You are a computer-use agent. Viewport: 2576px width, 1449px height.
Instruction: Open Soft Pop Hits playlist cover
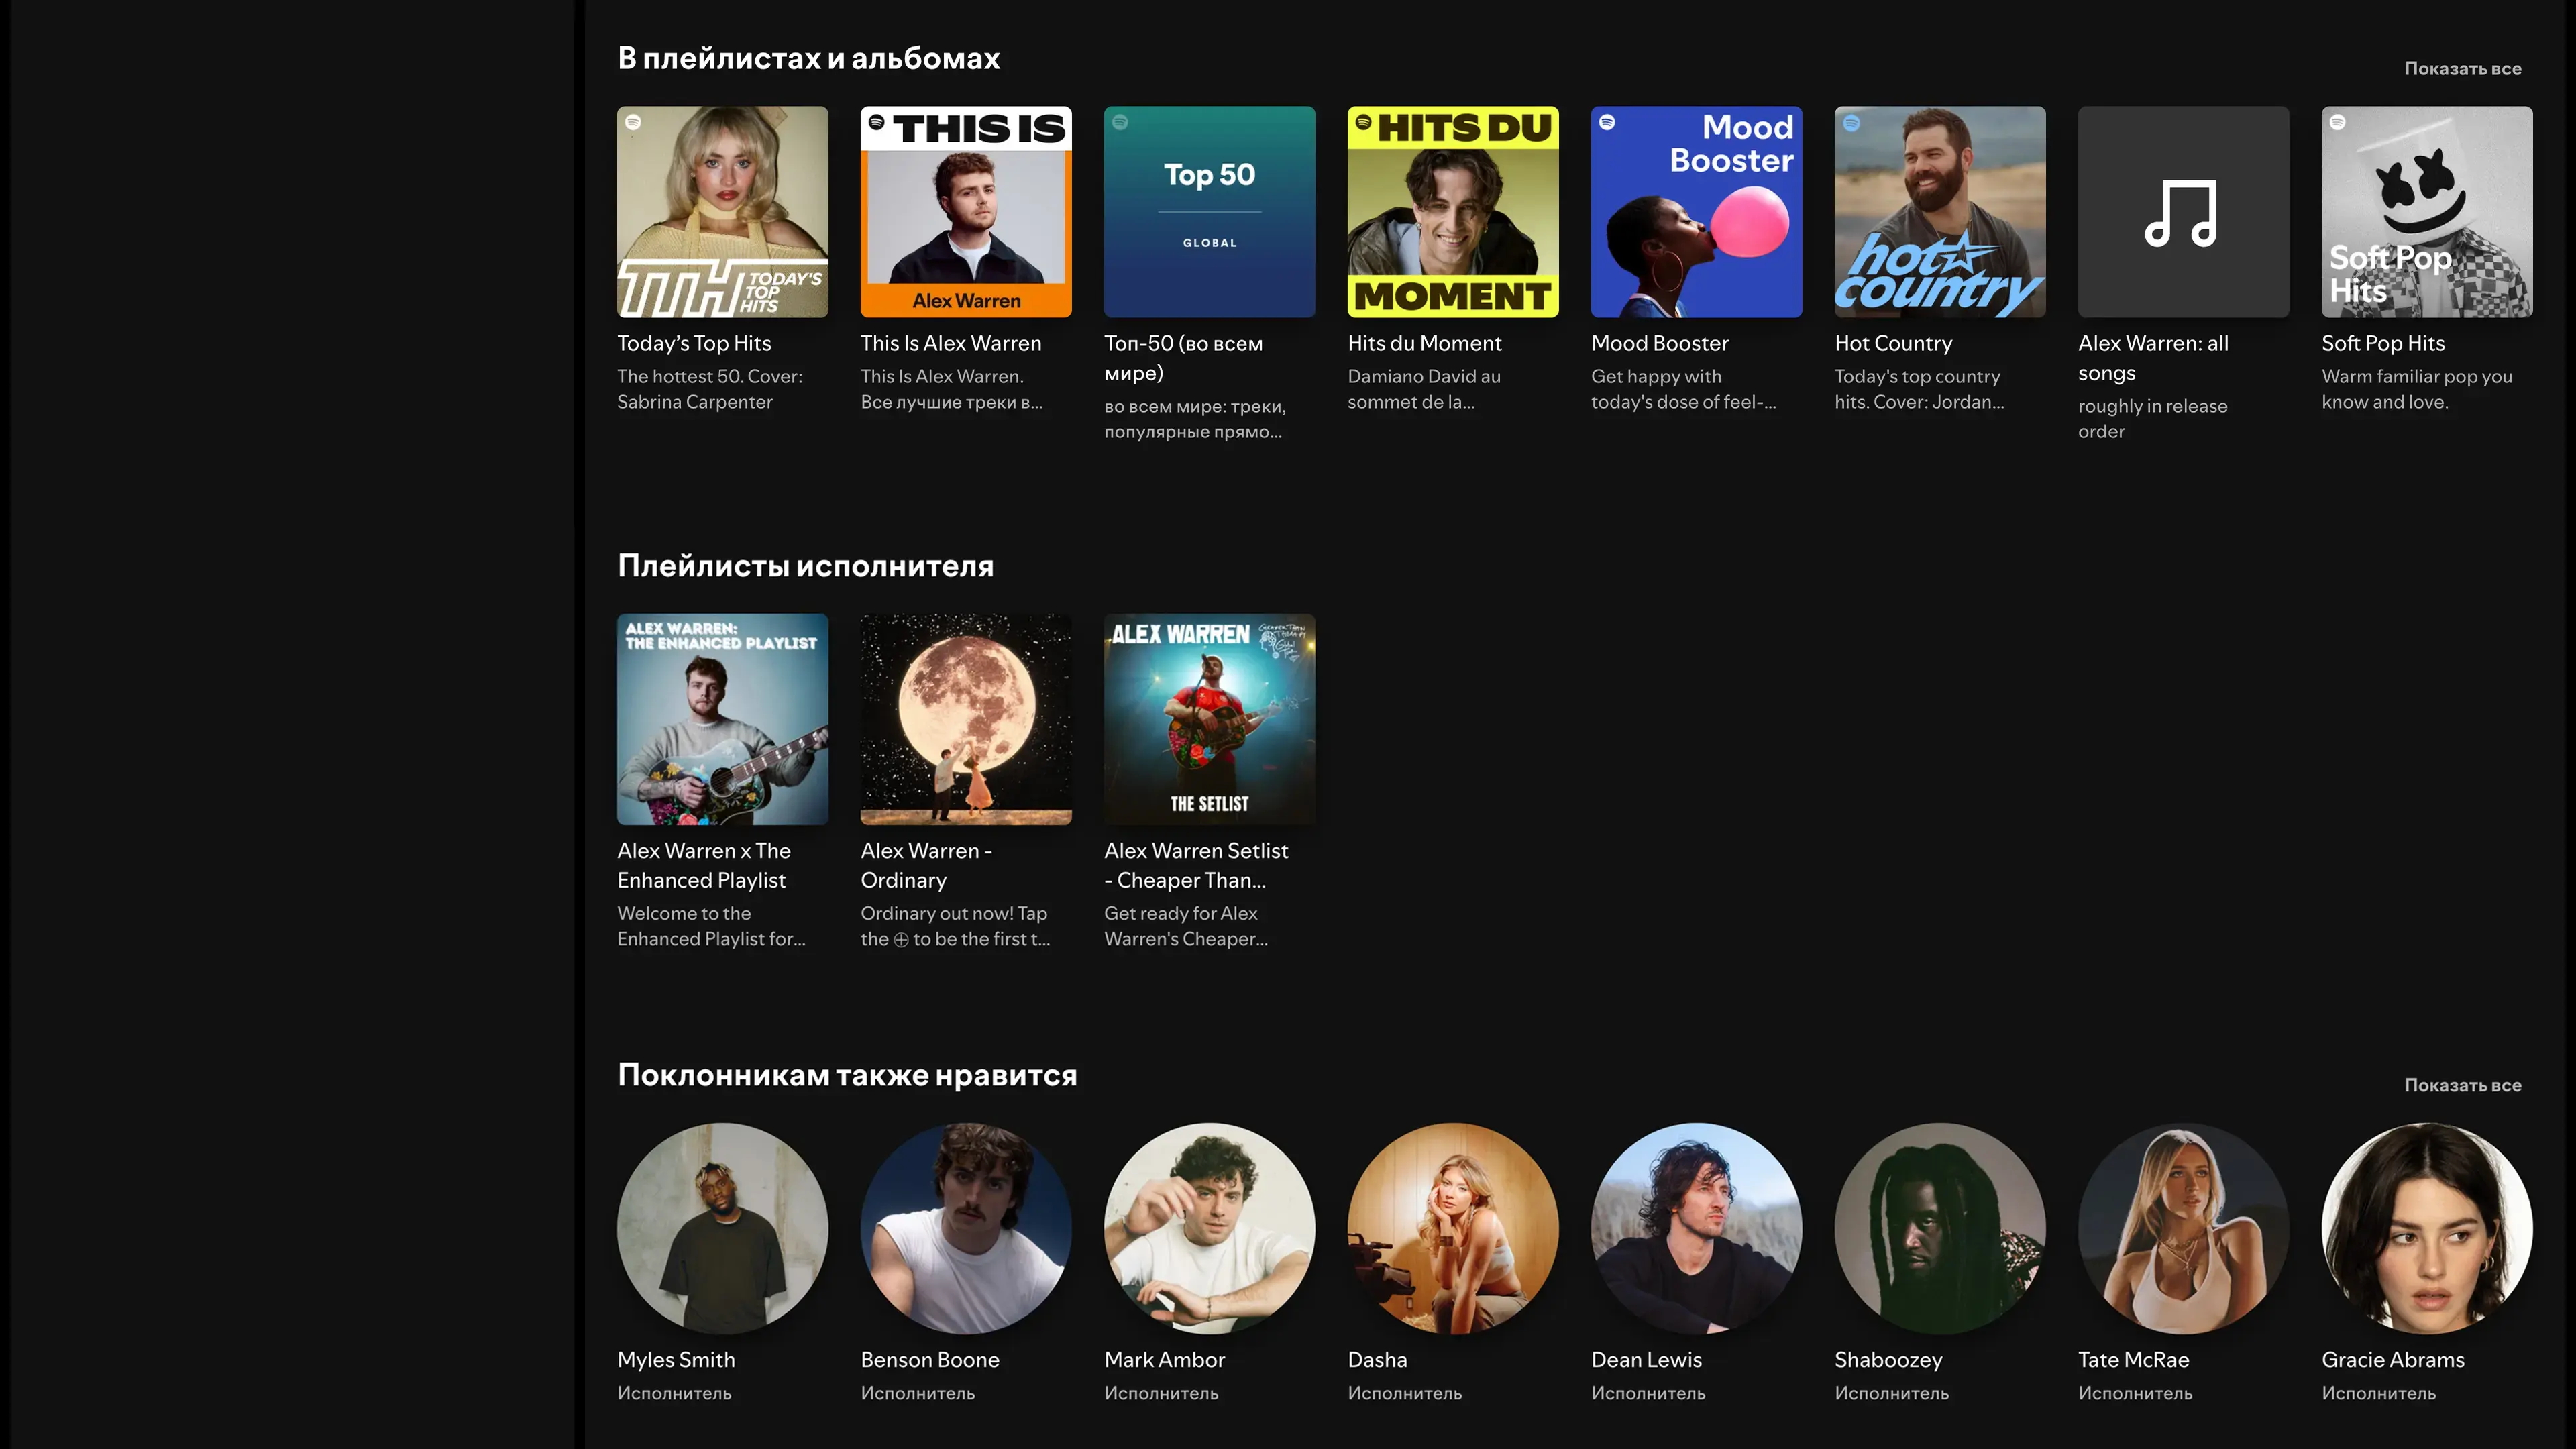point(2426,212)
